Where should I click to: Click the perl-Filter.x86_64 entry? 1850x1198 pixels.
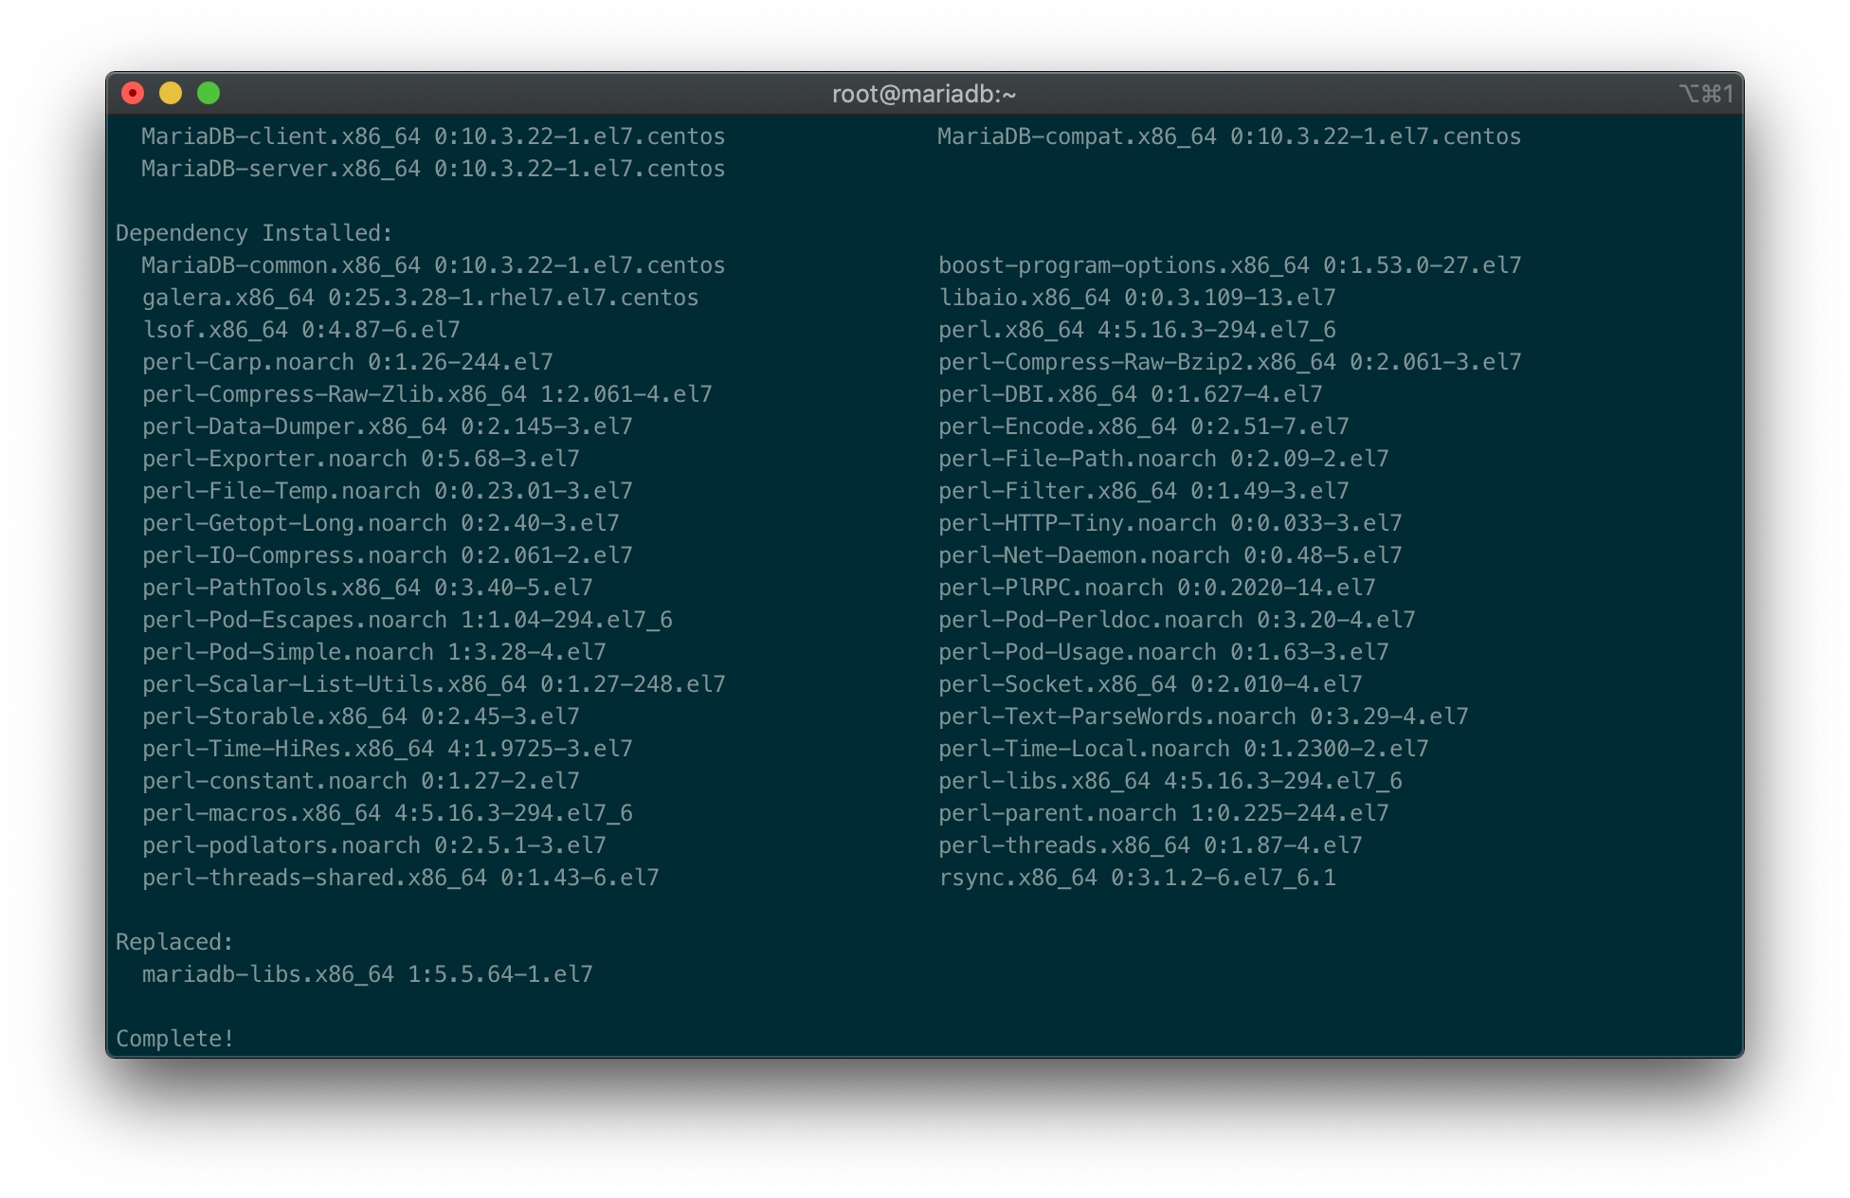(x=1143, y=491)
